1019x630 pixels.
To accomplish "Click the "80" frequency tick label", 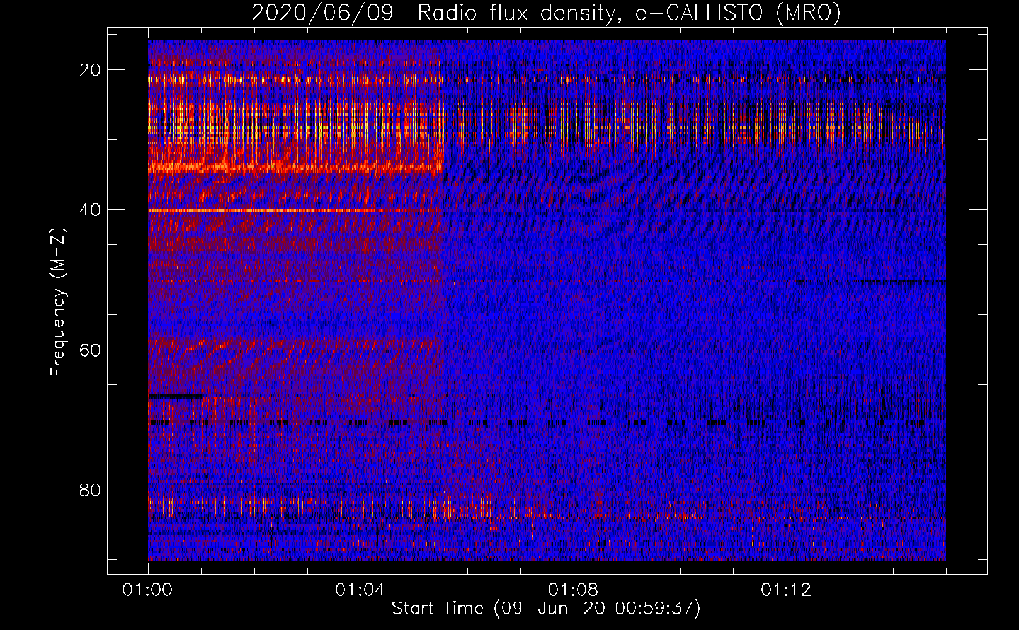I will click(91, 490).
